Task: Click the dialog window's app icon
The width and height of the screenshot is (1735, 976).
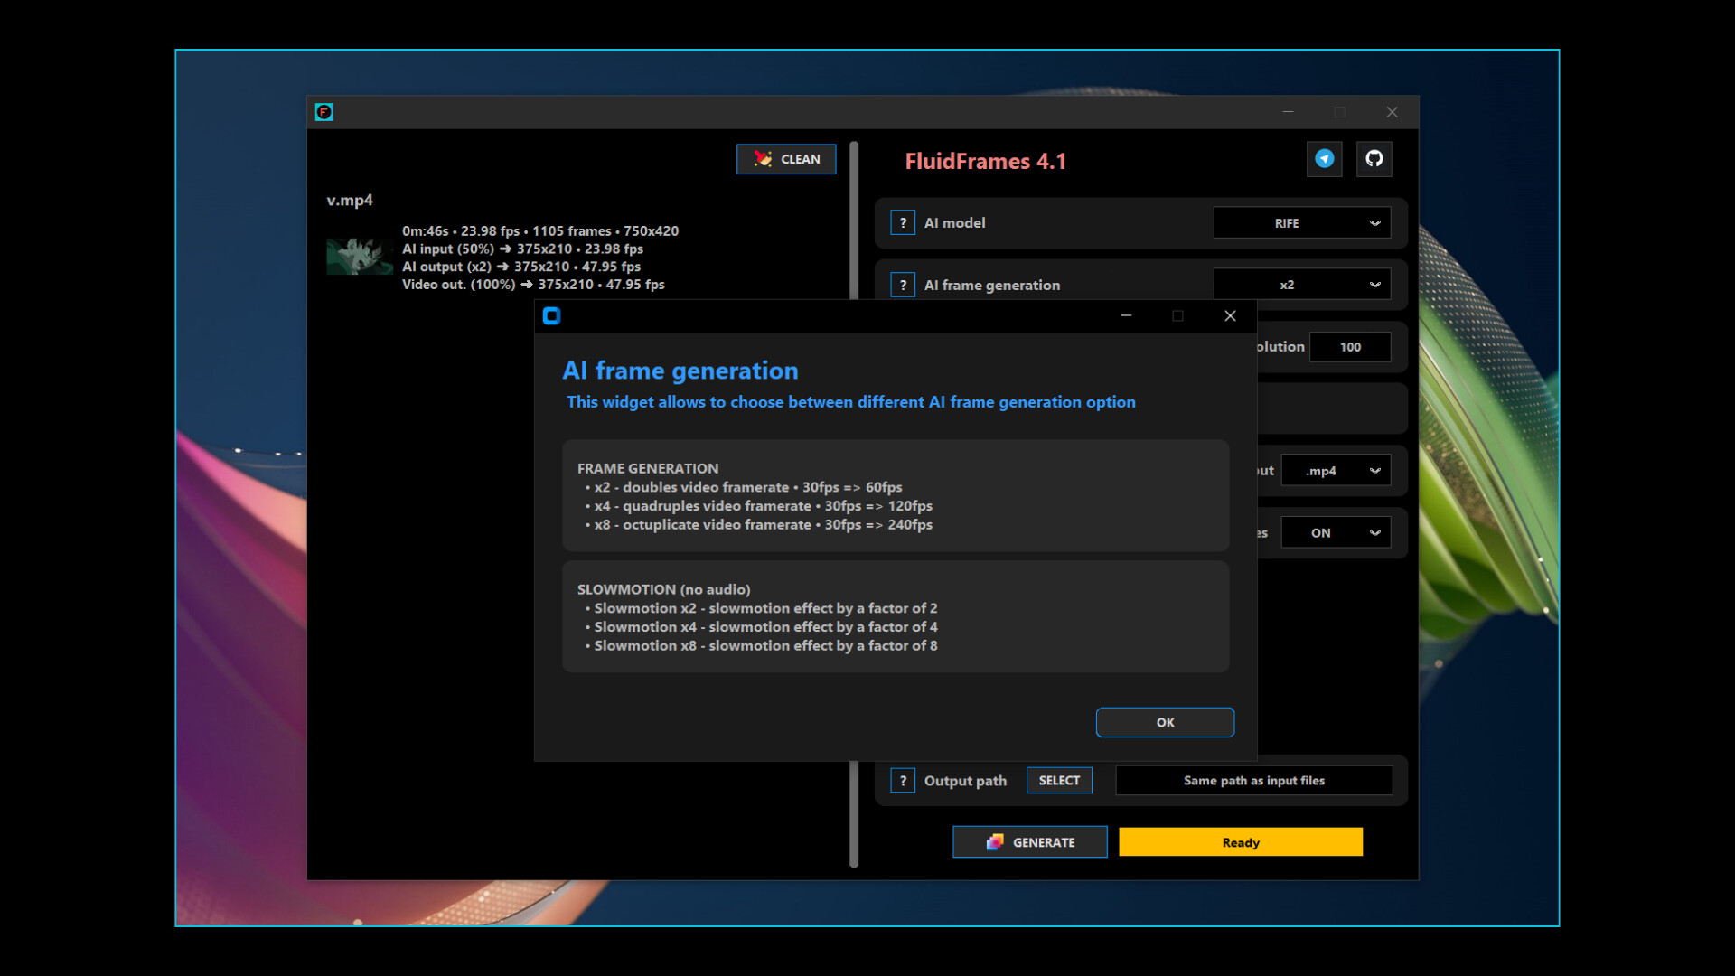Action: [x=553, y=316]
